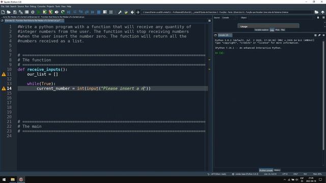This screenshot has height=183, width=326.
Task: Open the Help pane options menu
Action: point(324,18)
